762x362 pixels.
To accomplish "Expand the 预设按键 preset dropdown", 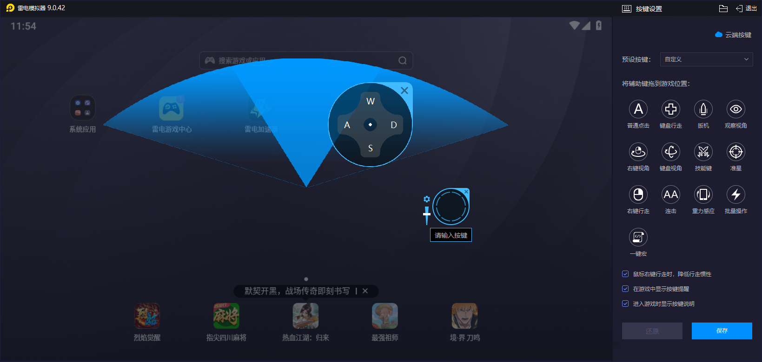I will coord(707,59).
